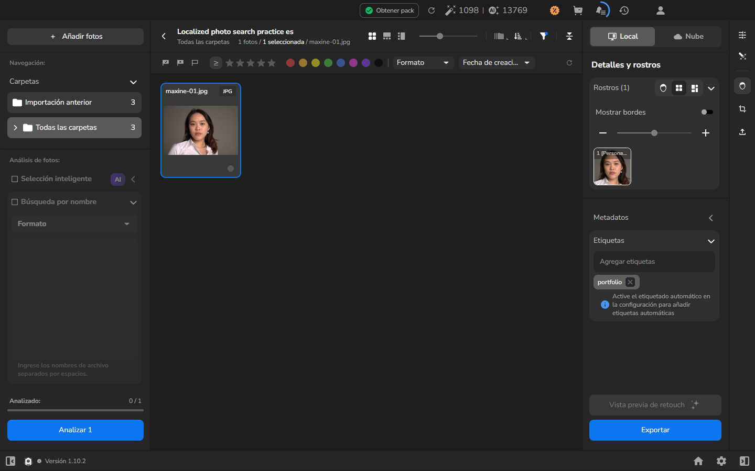Open the crop tool in right sidebar
755x471 pixels.
[x=742, y=109]
